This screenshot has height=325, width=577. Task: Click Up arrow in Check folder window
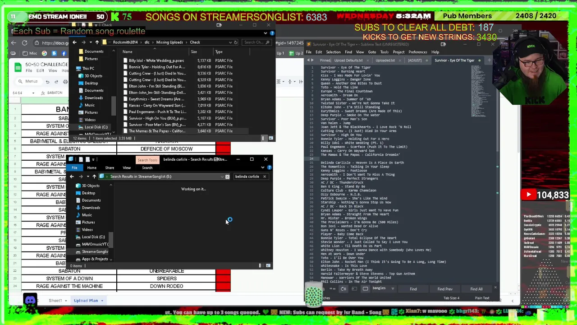pyautogui.click(x=97, y=42)
